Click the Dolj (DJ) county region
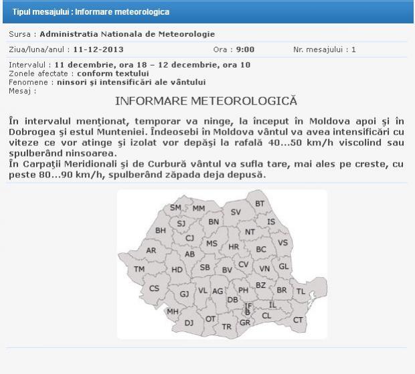The height and width of the screenshot is (374, 415). tap(189, 322)
